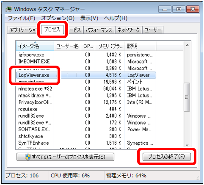Minimize the Task Manager window

coord(165,9)
